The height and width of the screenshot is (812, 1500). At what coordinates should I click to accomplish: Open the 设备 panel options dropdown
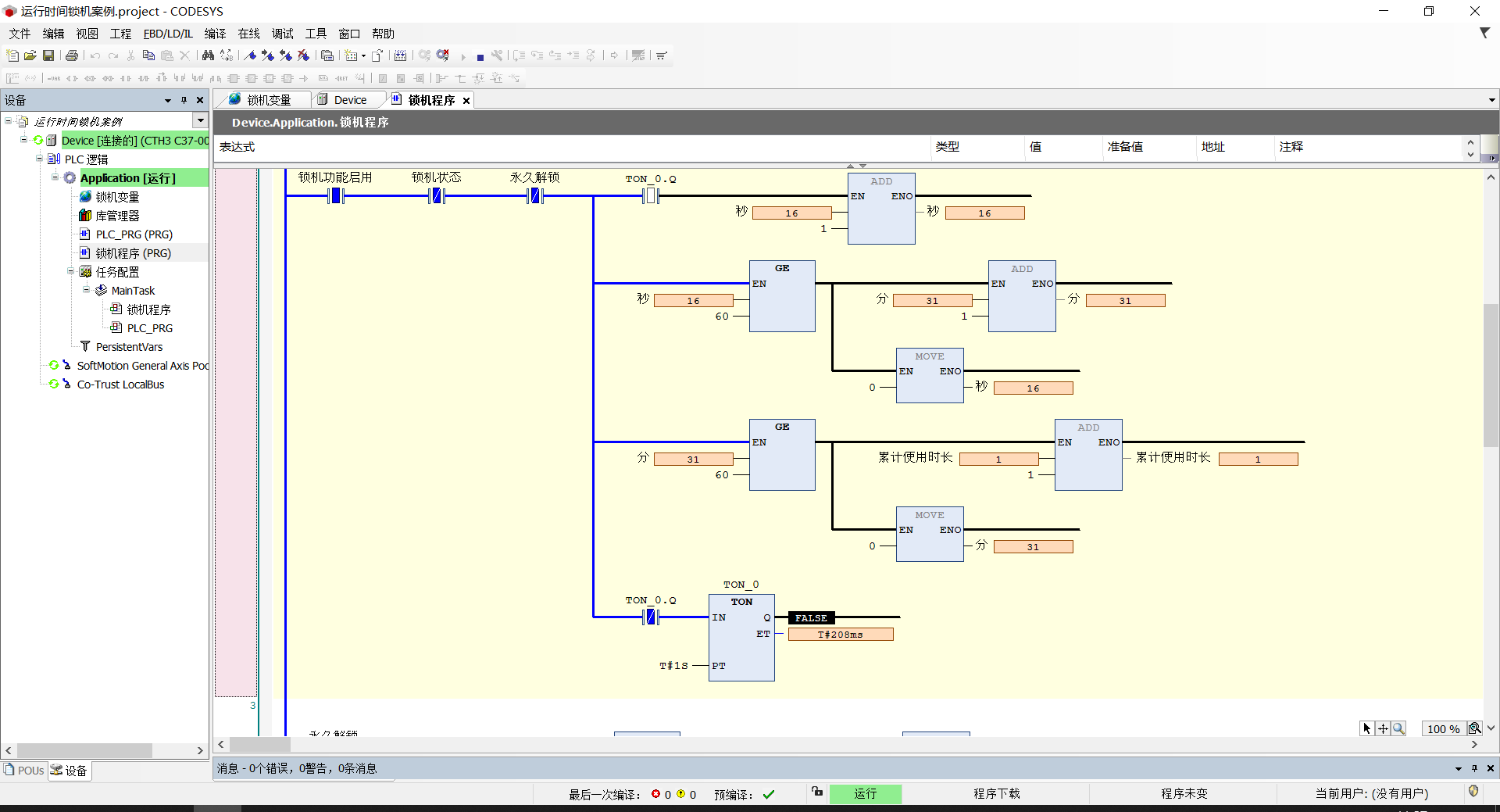click(x=168, y=100)
